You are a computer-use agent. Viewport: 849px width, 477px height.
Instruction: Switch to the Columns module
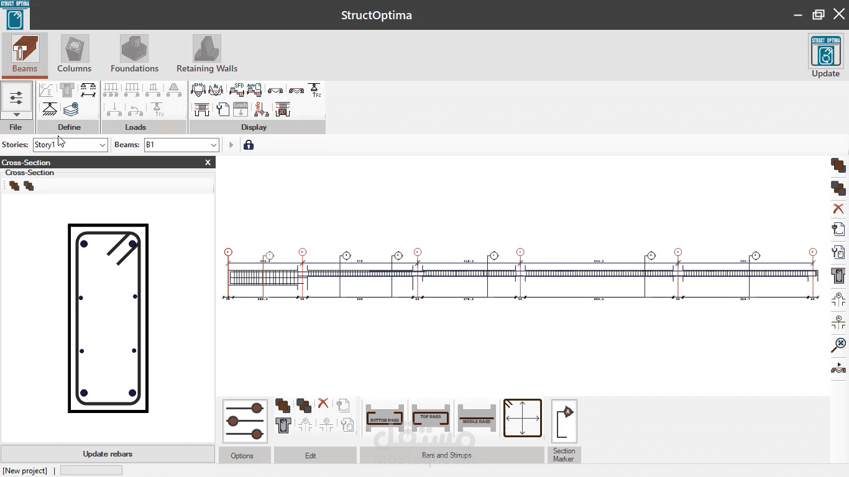75,55
